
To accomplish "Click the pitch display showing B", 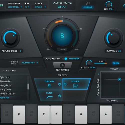I will click(x=62, y=36).
